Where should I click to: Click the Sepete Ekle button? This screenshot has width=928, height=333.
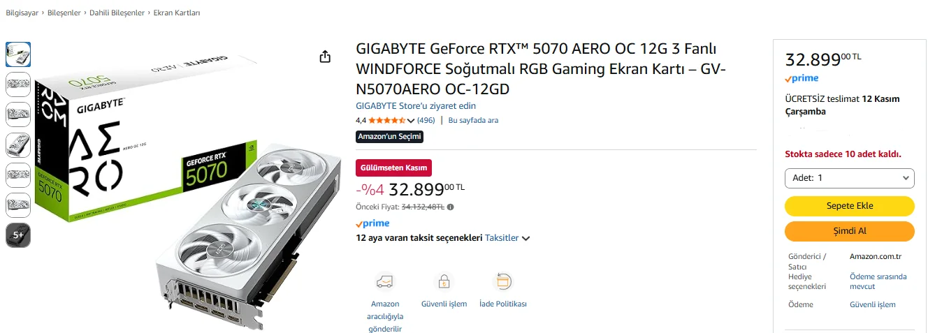849,206
